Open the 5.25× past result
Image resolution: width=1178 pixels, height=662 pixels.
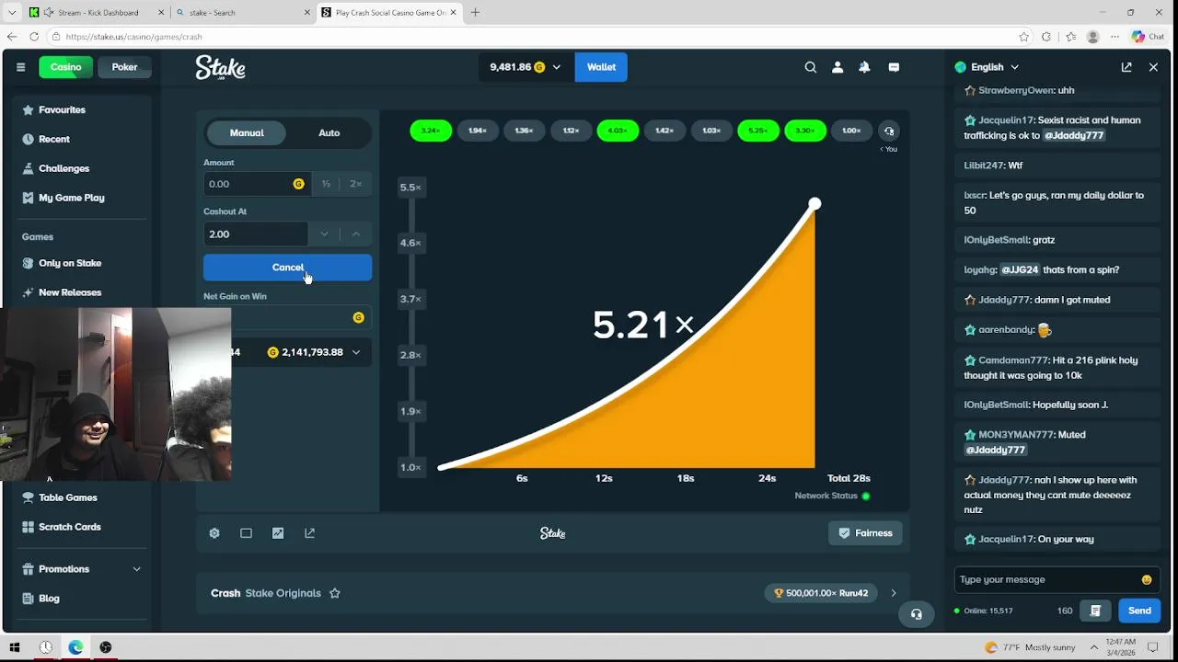[x=757, y=131]
